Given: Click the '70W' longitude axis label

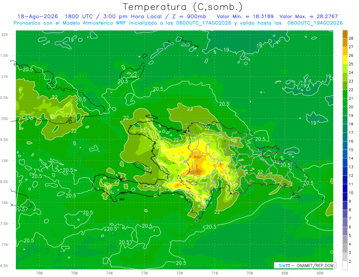Looking at the screenshot, I should pos(250,273).
